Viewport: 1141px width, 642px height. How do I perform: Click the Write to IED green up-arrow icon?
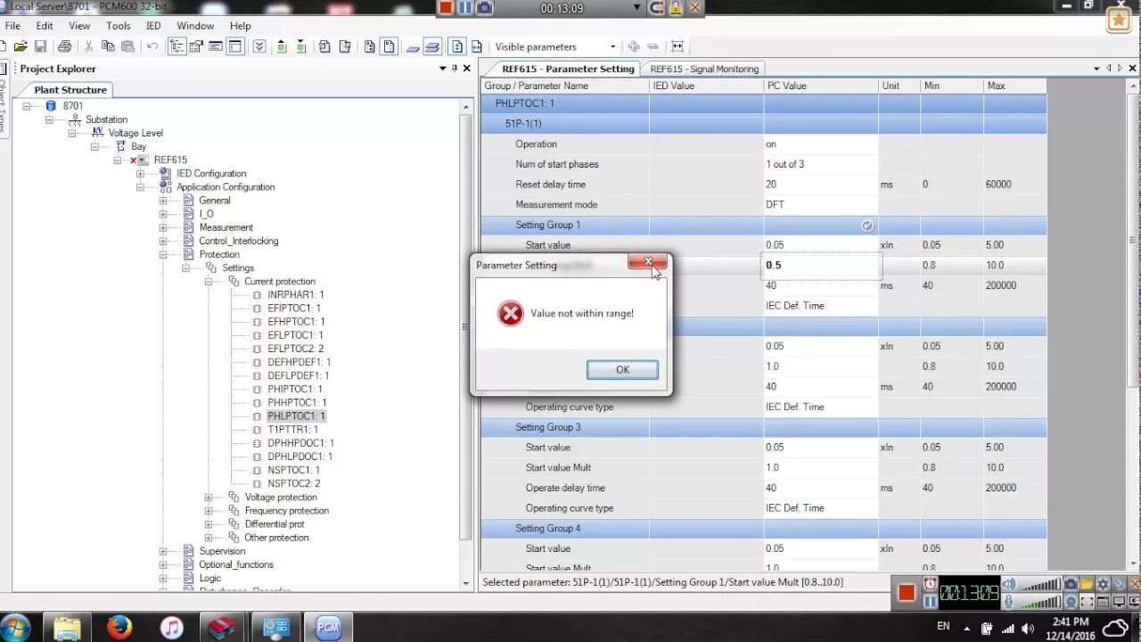(282, 46)
